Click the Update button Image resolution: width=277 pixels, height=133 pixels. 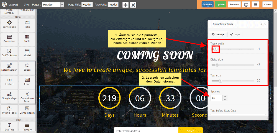220,4
